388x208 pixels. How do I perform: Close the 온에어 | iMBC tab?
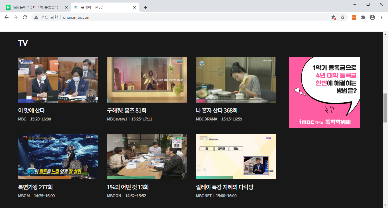pos(135,7)
